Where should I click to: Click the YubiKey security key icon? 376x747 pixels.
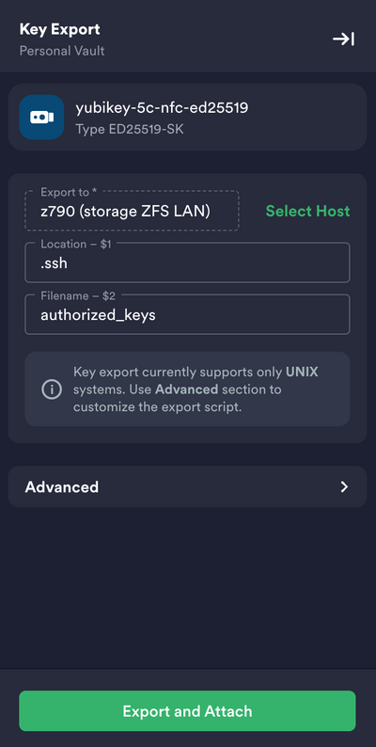point(41,118)
